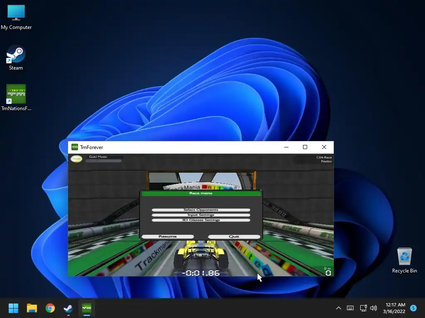
Task: Open the clock and calendar flyout
Action: 395,308
